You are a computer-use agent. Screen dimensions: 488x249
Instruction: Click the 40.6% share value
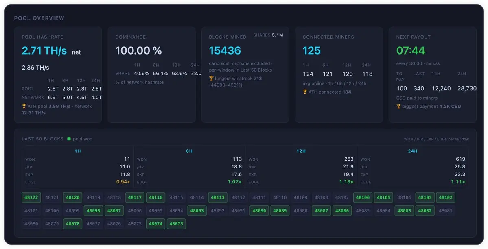coord(142,74)
